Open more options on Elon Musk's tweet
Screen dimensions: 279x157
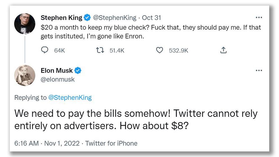(x=259, y=70)
